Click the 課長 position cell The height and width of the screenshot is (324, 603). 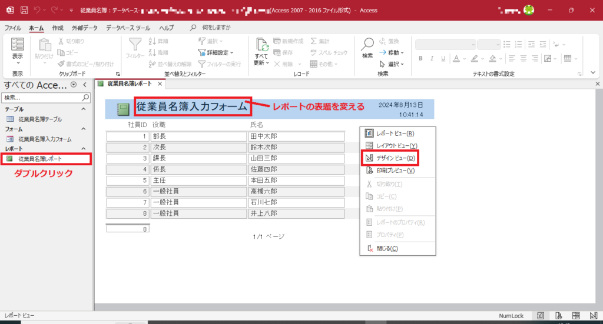pos(199,158)
